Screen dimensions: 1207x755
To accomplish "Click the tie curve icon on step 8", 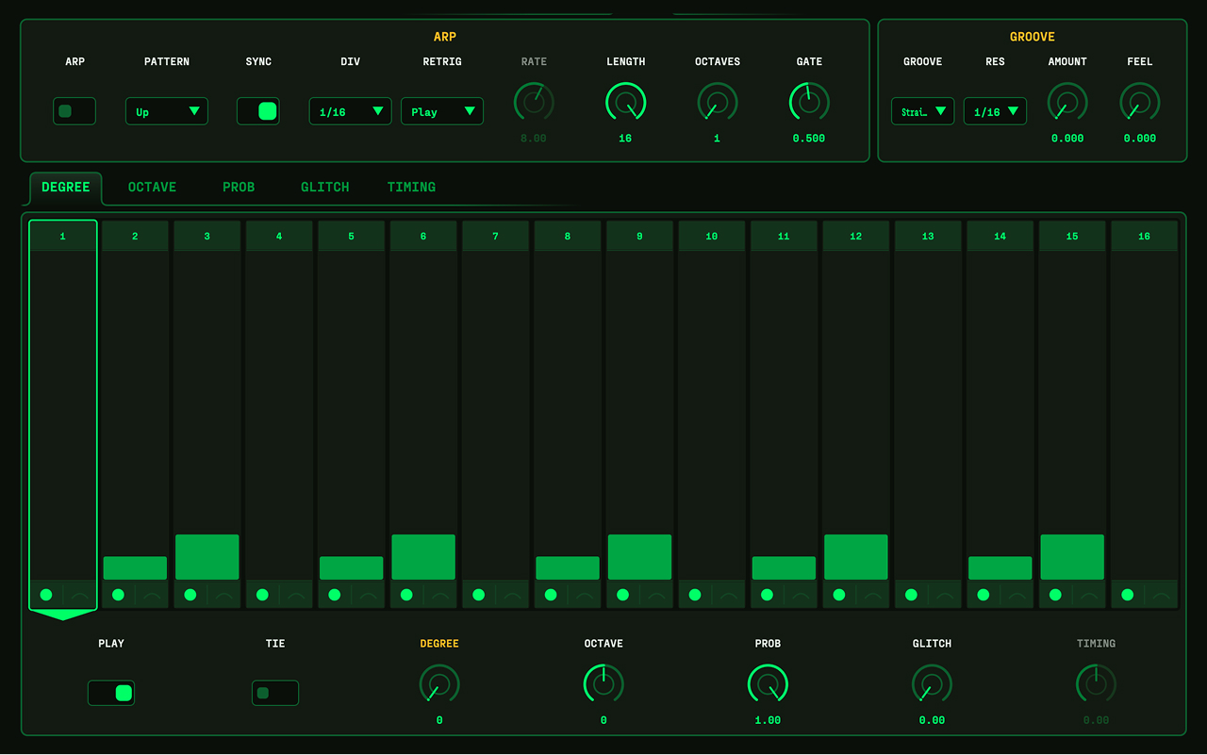I will pos(585,595).
